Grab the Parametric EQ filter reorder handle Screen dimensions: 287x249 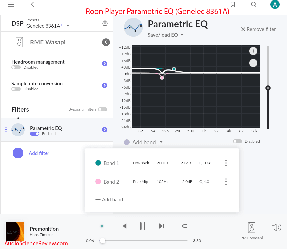point(6,130)
